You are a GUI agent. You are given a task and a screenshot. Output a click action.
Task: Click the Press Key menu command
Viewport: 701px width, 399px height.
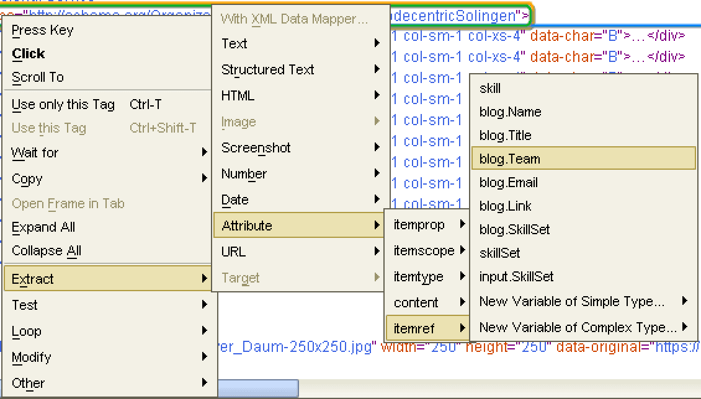point(43,30)
